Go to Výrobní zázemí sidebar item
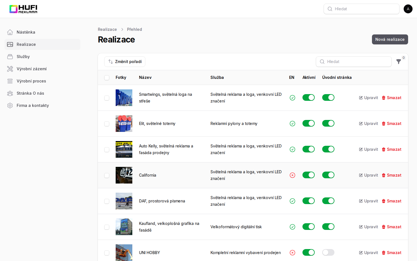The height and width of the screenshot is (261, 417). 42,69
